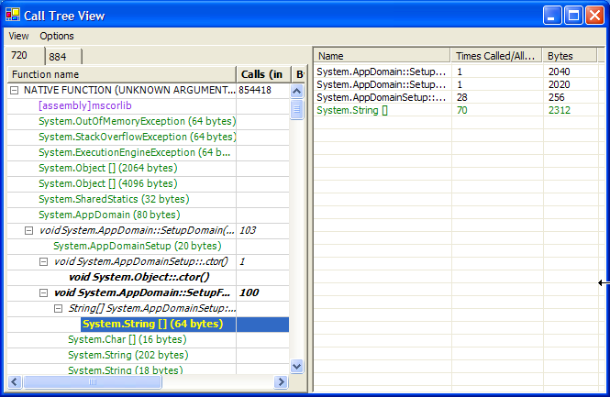
Task: Click the 256 bytes cell
Action: 556,97
